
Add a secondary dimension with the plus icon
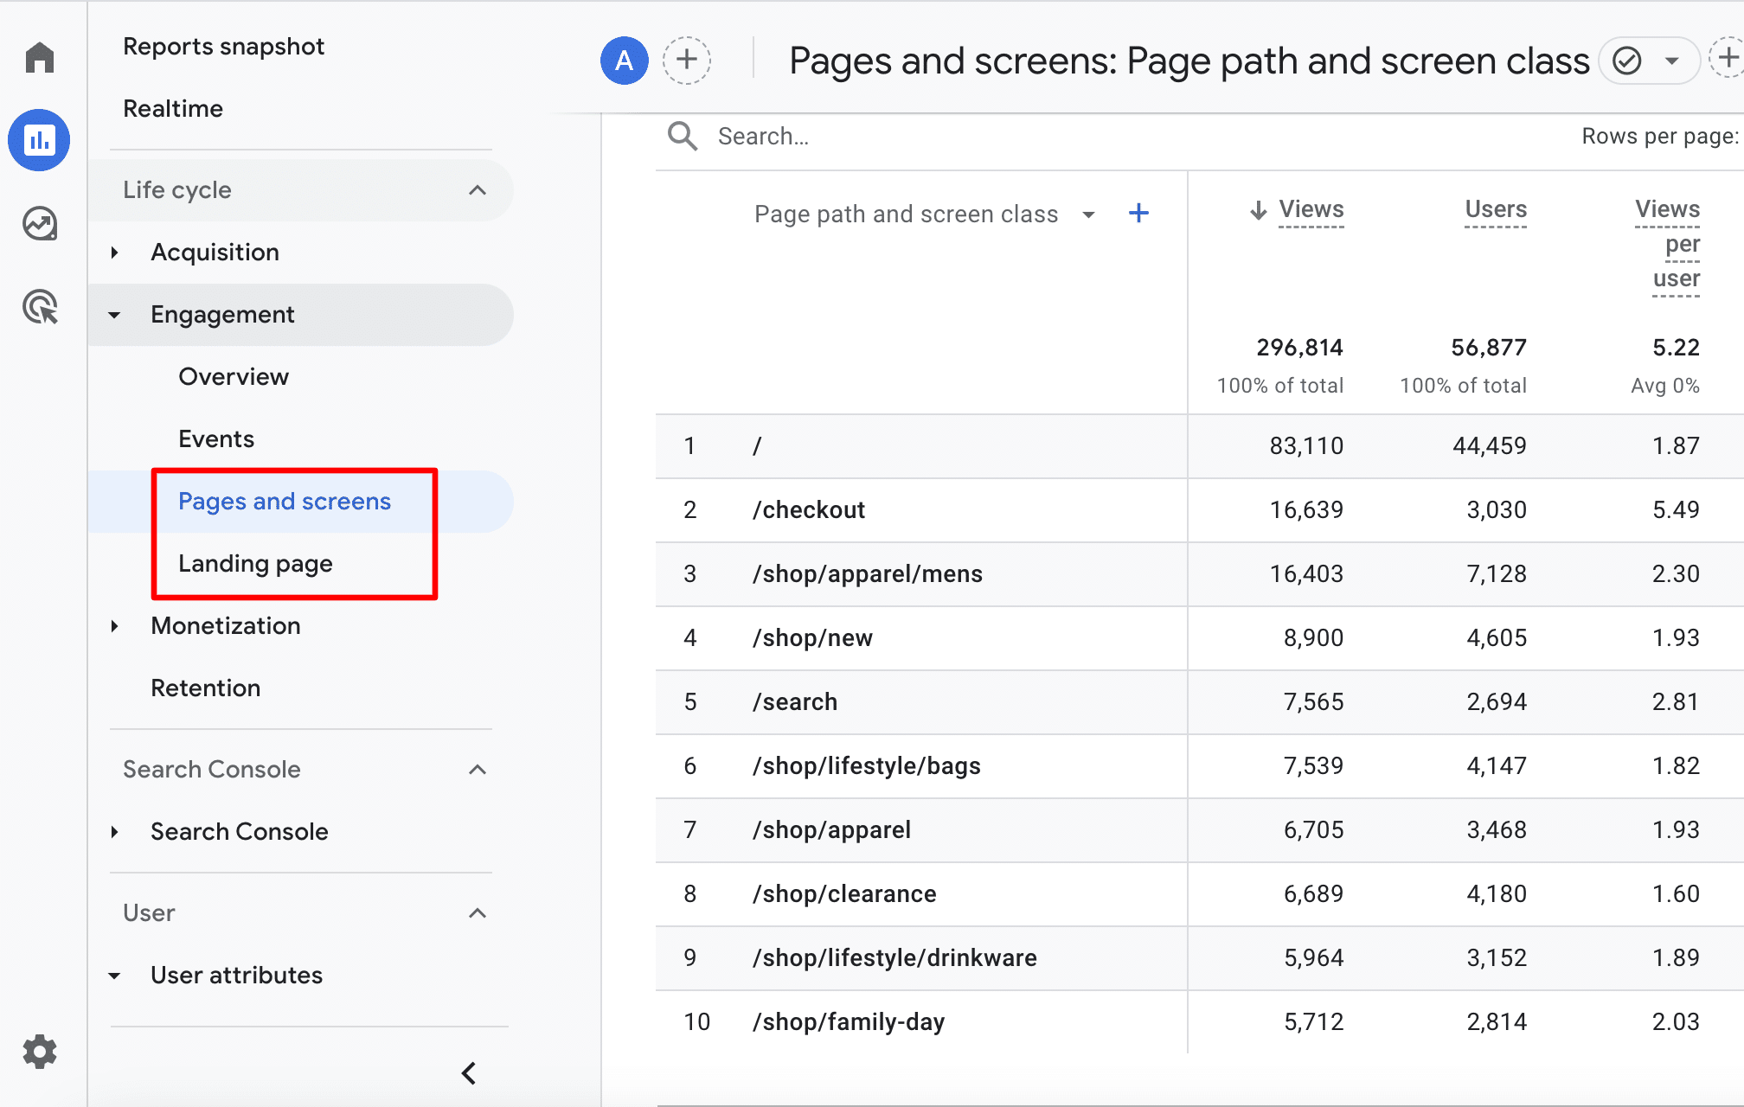[x=1139, y=213]
